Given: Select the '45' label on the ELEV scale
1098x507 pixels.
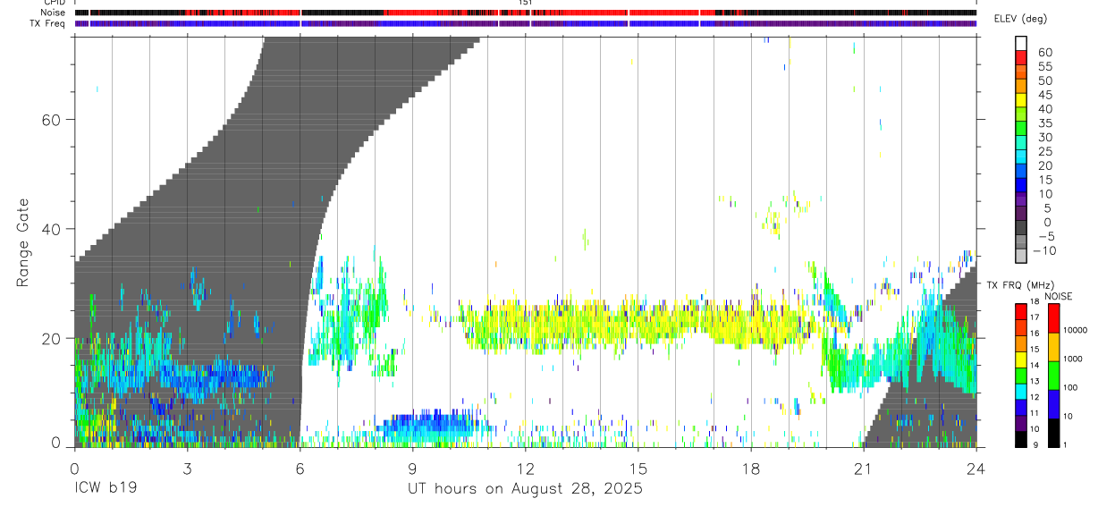Looking at the screenshot, I should [x=1043, y=96].
